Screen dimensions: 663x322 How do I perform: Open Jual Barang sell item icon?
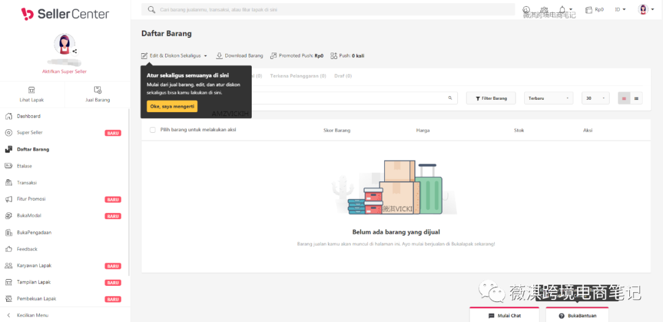point(98,90)
